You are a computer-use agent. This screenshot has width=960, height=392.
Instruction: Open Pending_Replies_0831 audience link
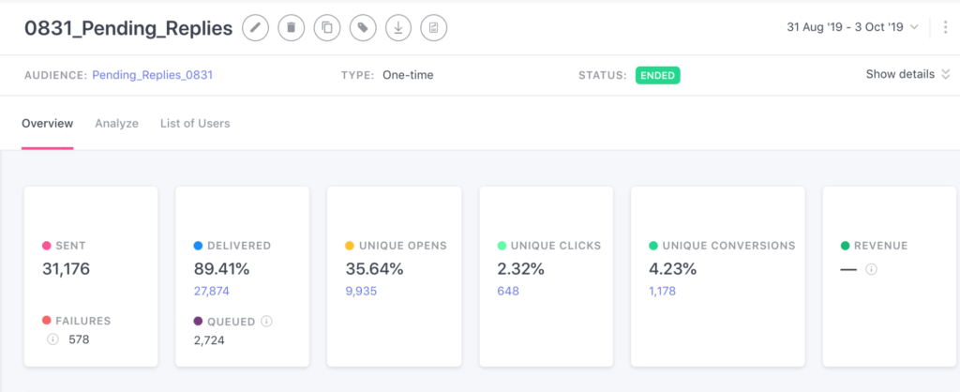pyautogui.click(x=152, y=75)
